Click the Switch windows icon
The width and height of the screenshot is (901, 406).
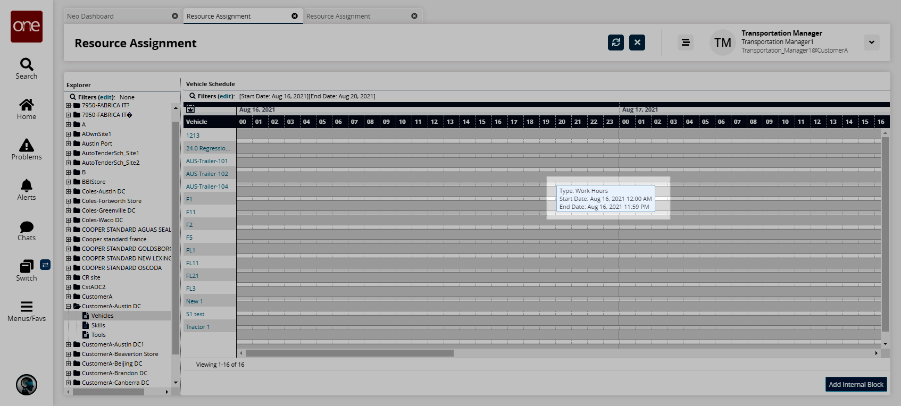27,266
